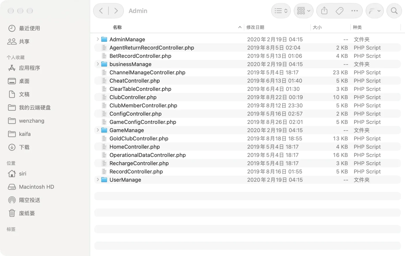Expand the businessManage folder

pyautogui.click(x=98, y=64)
